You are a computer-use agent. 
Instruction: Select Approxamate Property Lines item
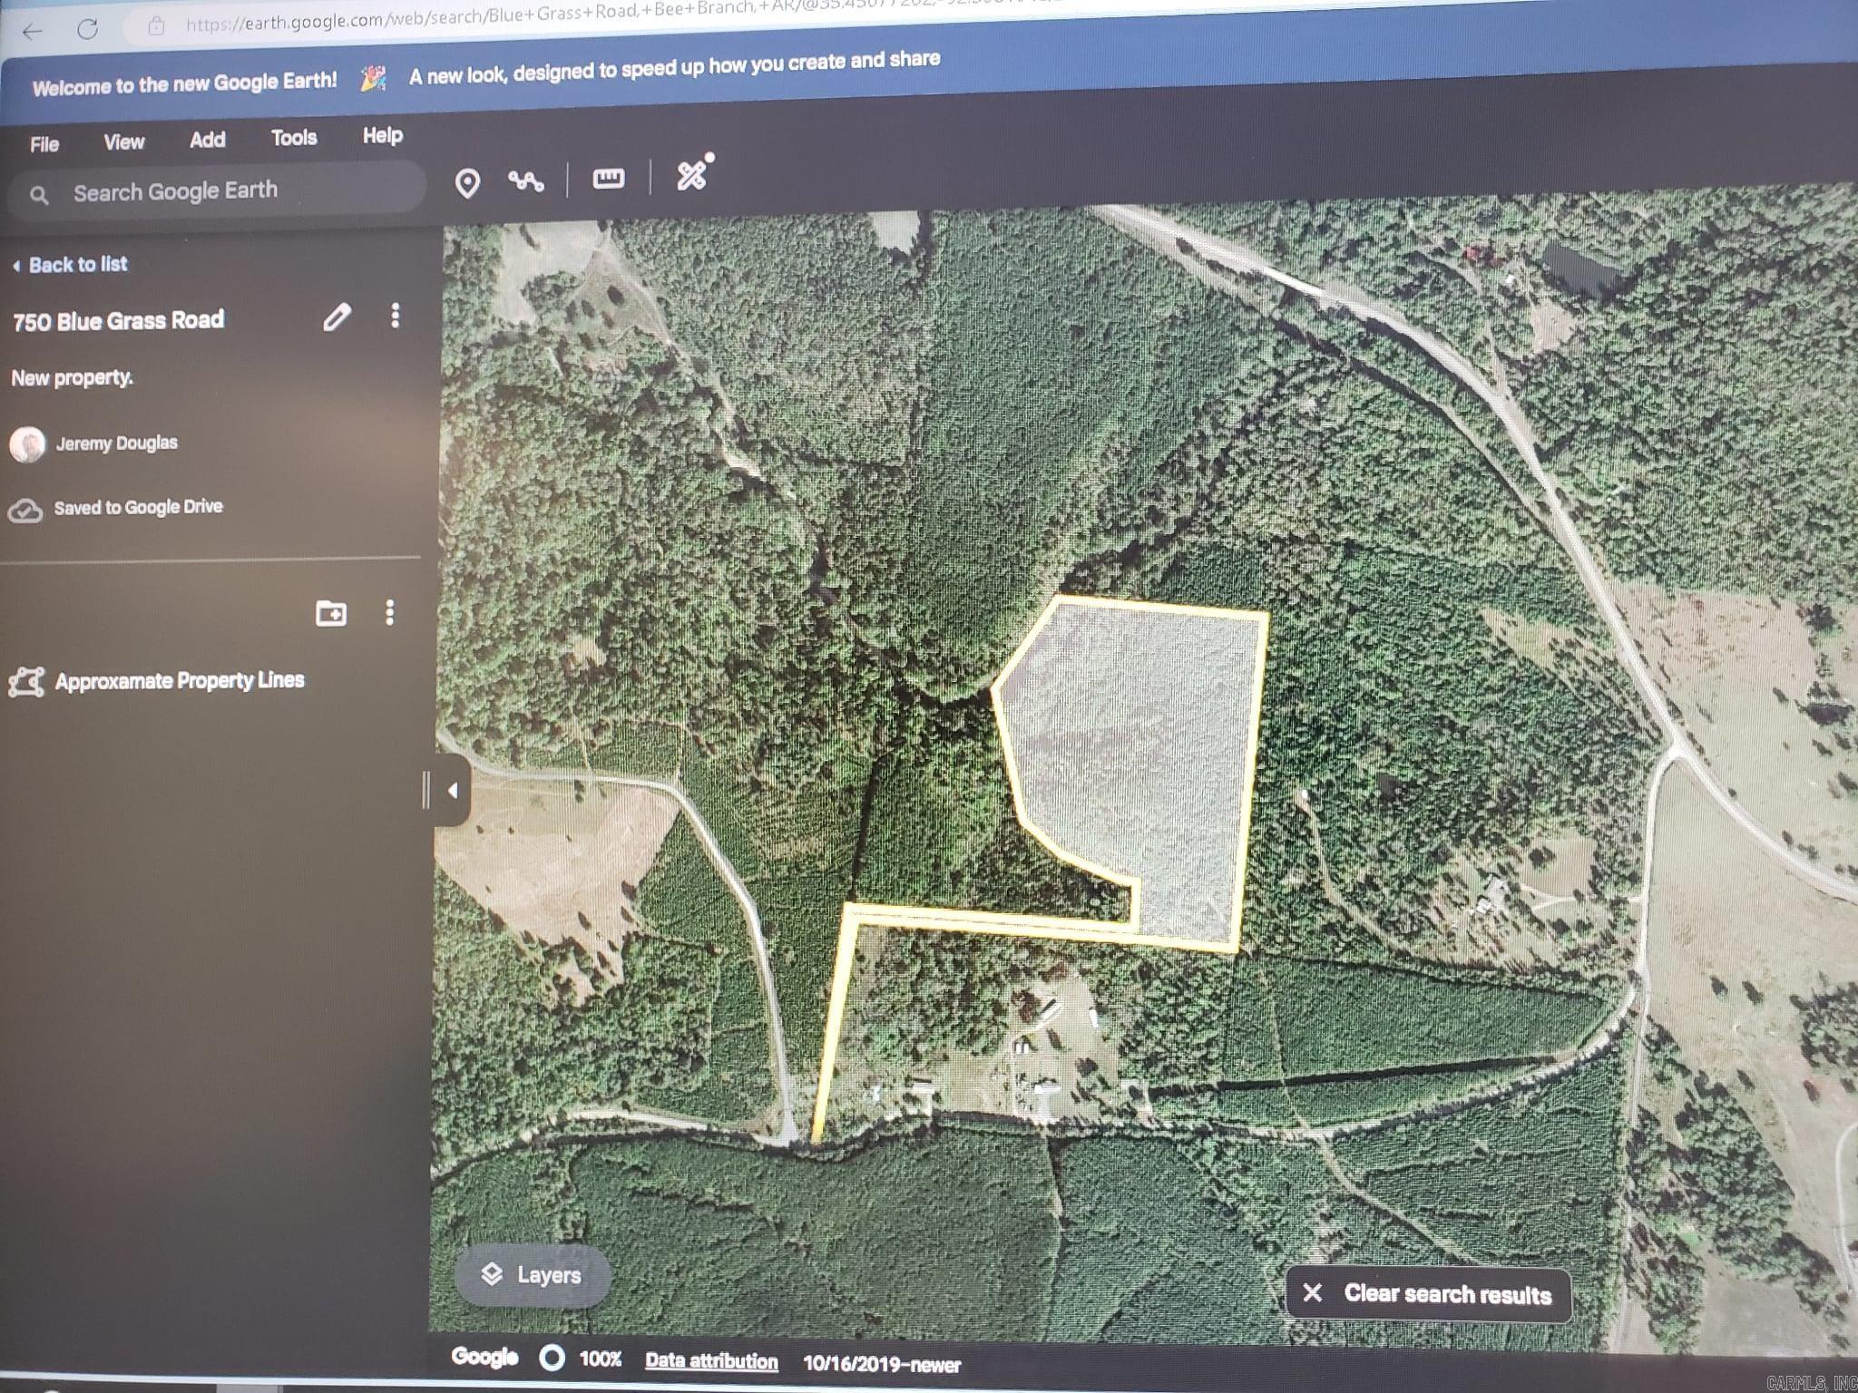pyautogui.click(x=180, y=680)
